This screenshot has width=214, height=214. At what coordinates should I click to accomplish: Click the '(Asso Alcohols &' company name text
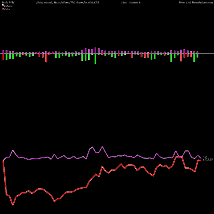[131, 3]
